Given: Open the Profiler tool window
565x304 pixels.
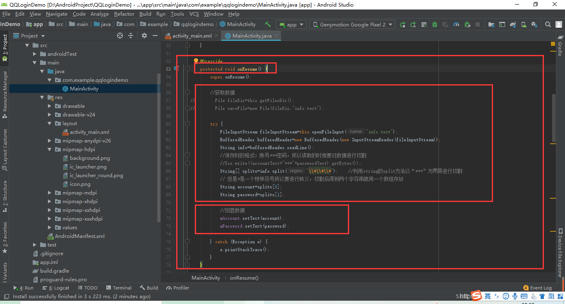Looking at the screenshot, I should (x=177, y=288).
